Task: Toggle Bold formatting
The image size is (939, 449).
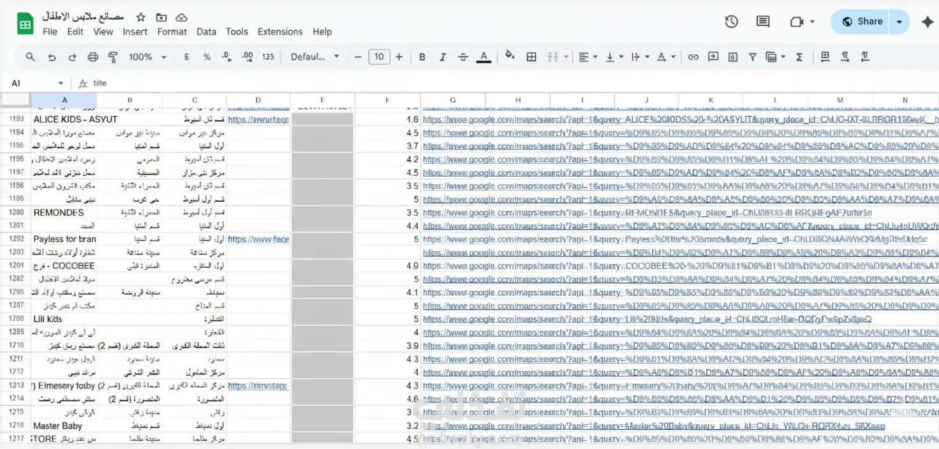Action: pyautogui.click(x=422, y=57)
